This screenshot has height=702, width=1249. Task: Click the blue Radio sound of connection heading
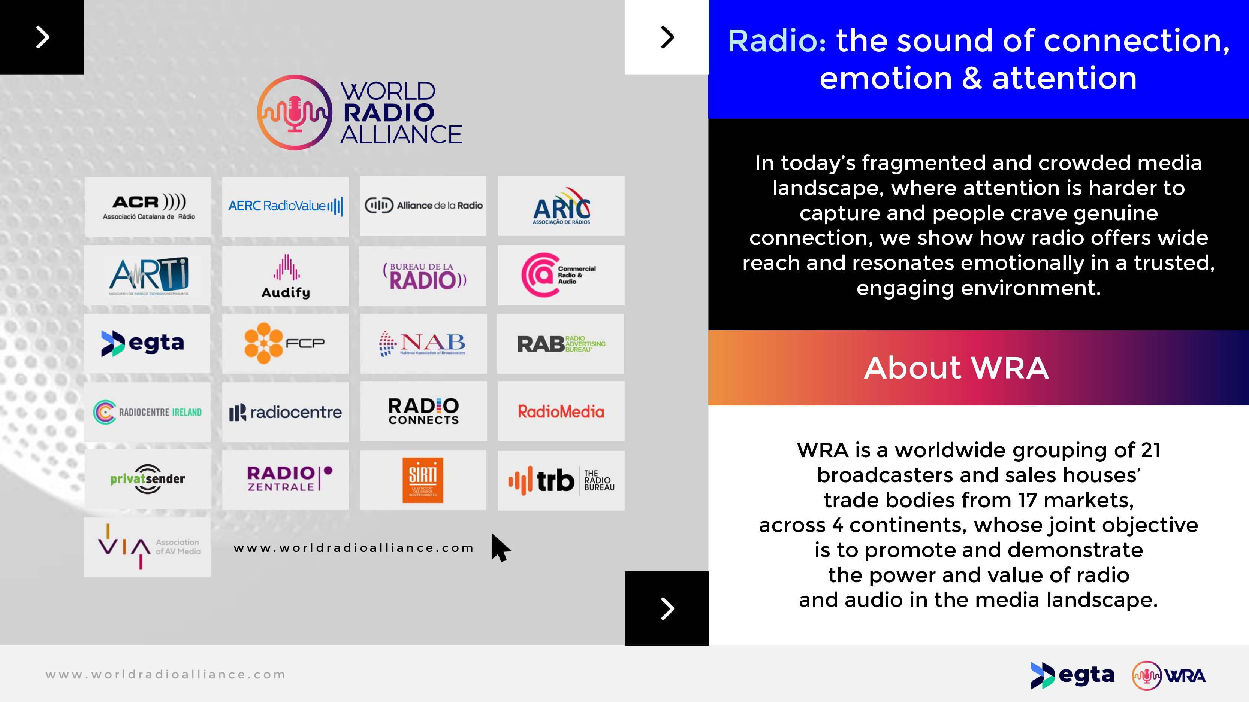[x=978, y=59]
